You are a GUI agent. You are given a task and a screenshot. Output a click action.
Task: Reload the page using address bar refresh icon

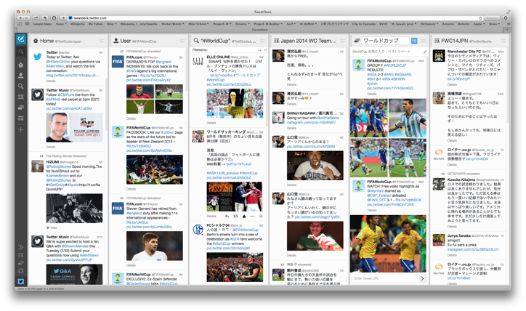(x=480, y=18)
